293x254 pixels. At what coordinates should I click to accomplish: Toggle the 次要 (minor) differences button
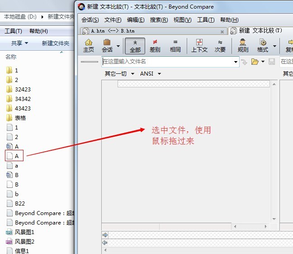[x=220, y=46]
